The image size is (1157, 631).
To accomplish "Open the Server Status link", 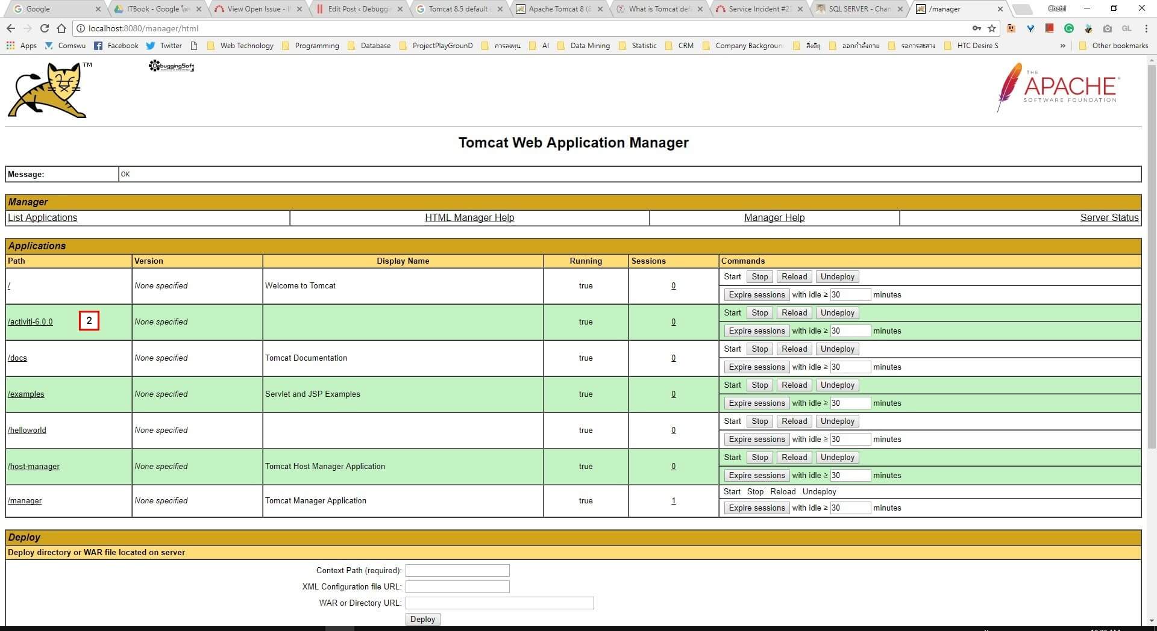I will click(x=1109, y=218).
